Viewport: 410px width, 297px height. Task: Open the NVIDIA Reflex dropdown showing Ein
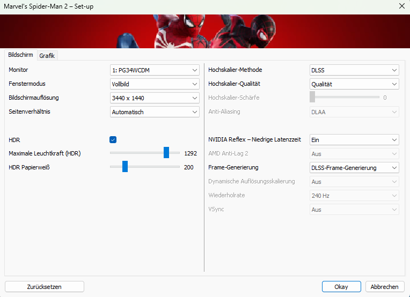click(x=354, y=140)
